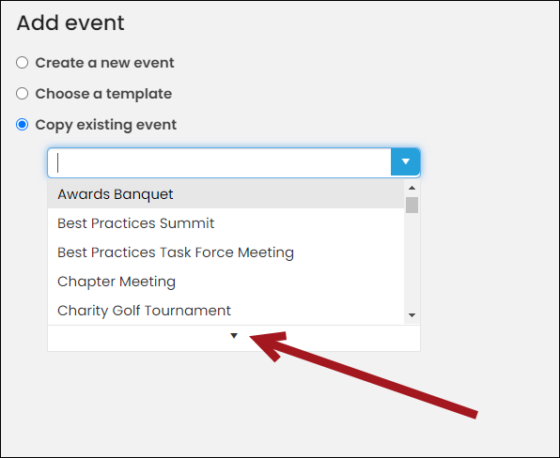Click the scrollbar up arrow in event list
Viewport: 560px width, 458px height.
click(412, 188)
